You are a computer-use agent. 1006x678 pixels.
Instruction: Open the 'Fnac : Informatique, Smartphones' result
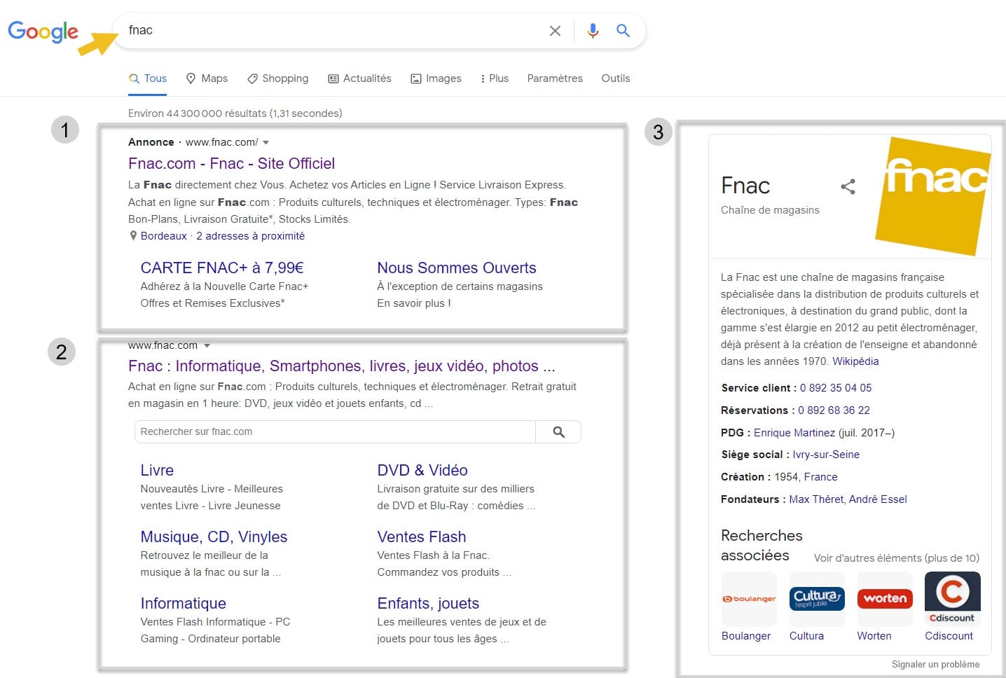(341, 366)
